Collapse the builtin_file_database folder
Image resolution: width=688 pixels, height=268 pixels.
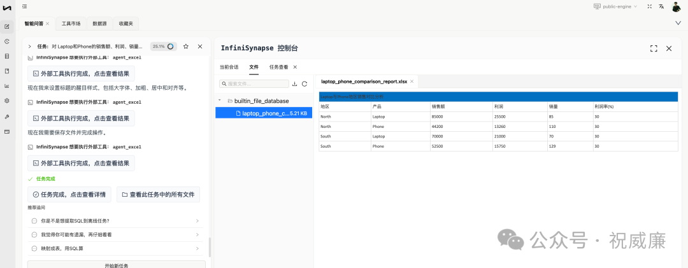coord(220,101)
